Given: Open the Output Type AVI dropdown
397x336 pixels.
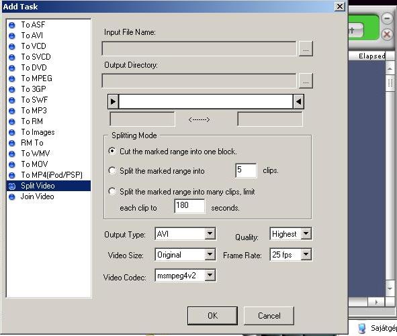Looking at the screenshot, I should [x=210, y=234].
